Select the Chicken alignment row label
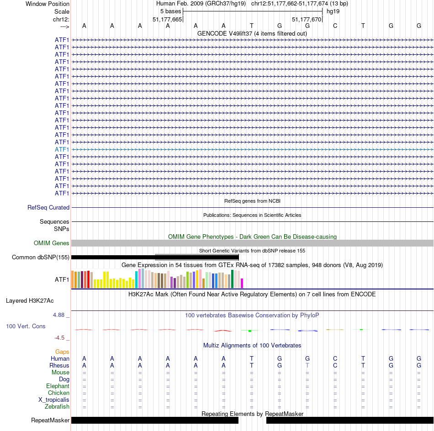 (58, 393)
